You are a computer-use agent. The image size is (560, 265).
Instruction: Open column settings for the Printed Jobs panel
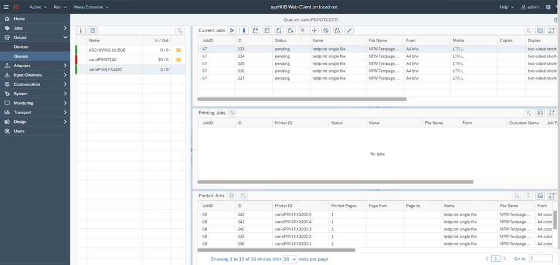click(540, 195)
